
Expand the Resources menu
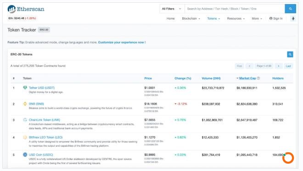pos(236,18)
